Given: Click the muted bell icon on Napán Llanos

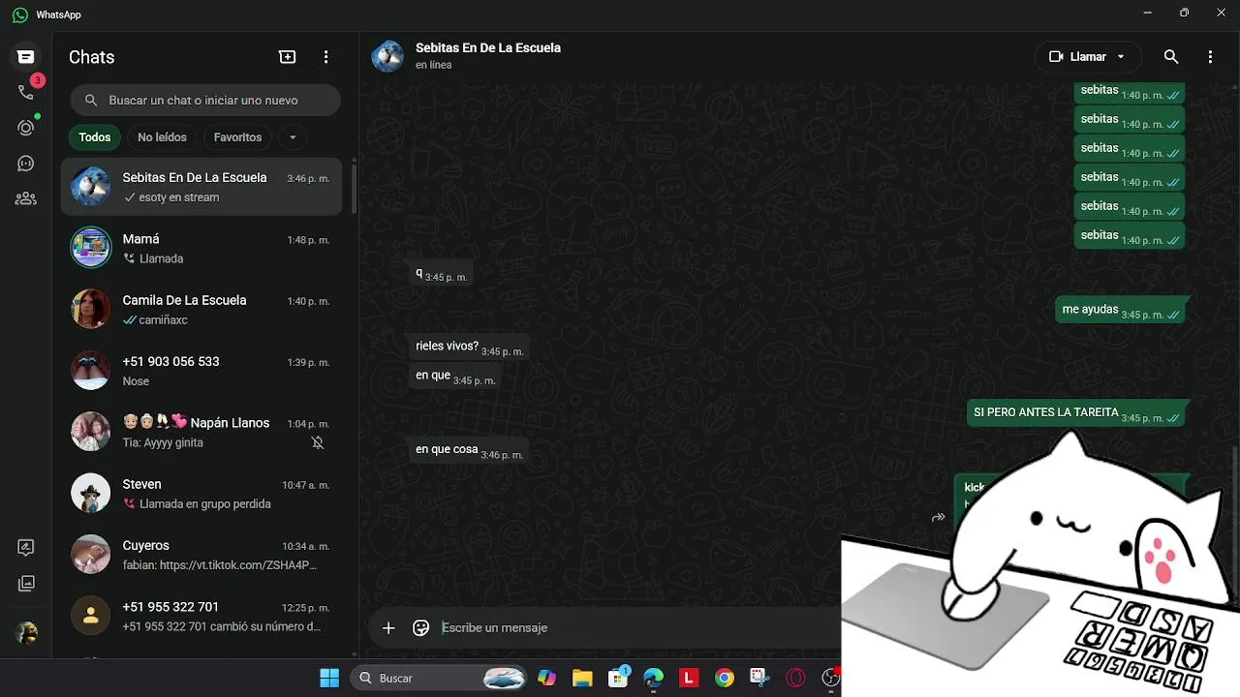Looking at the screenshot, I should pos(317,442).
